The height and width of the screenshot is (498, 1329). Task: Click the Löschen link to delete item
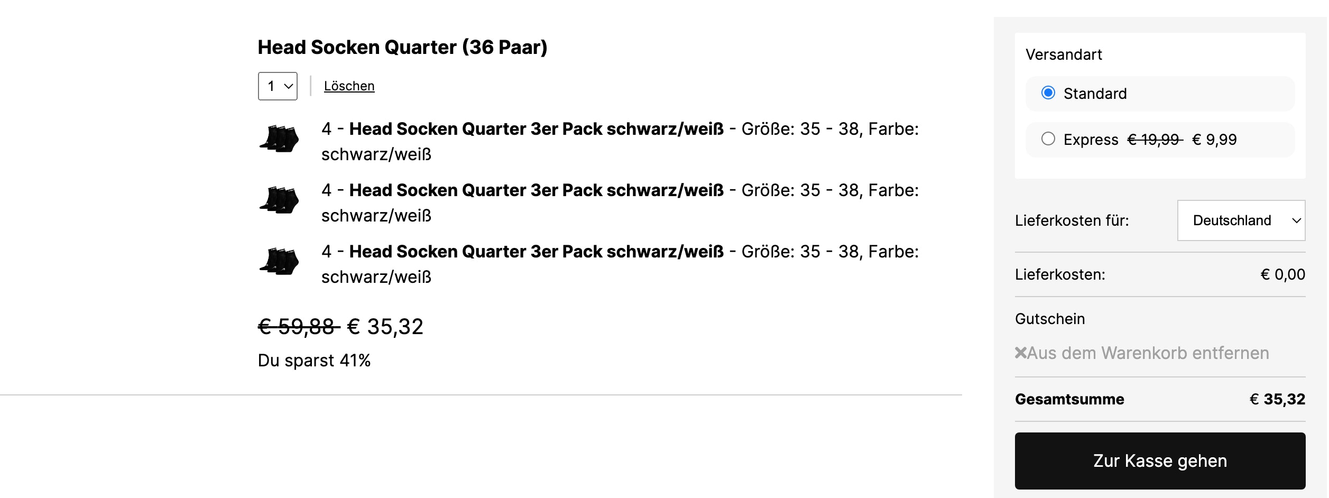(349, 86)
